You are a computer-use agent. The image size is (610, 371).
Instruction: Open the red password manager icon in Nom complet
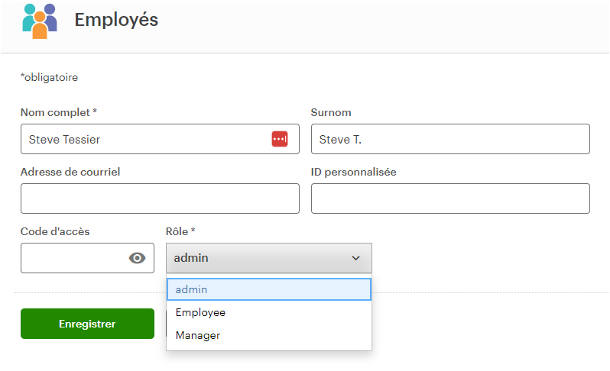tap(280, 139)
